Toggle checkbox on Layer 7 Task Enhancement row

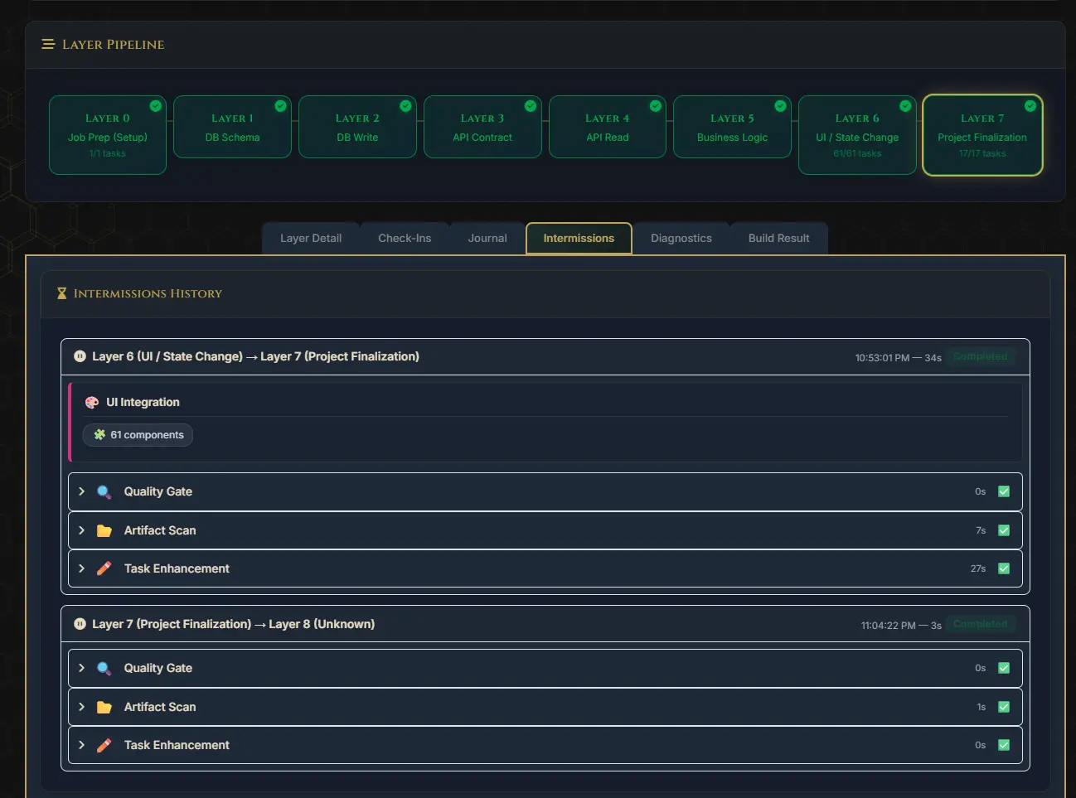click(x=1004, y=745)
